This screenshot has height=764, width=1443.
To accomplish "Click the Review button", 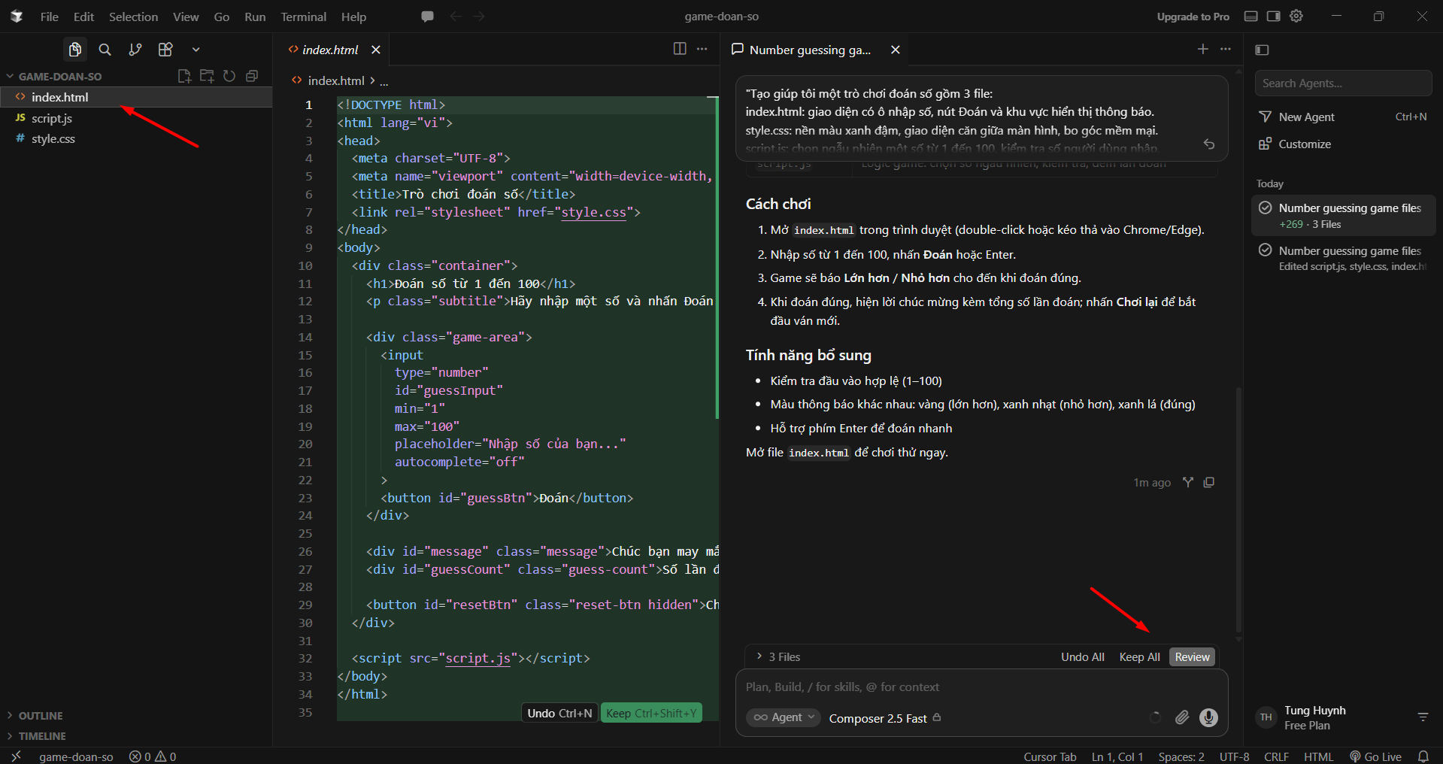I will coord(1192,657).
